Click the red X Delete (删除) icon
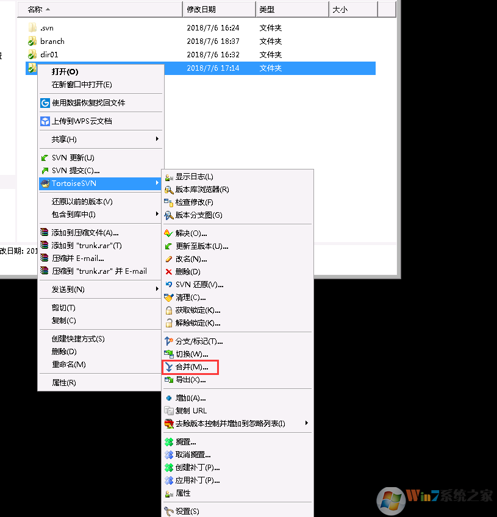Image resolution: width=497 pixels, height=517 pixels. [169, 272]
